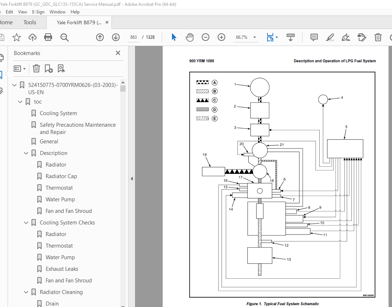Activate the Hand pan tool

190,37
